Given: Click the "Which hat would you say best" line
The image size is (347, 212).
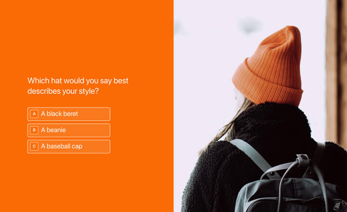Looking at the screenshot, I should click(x=78, y=81).
